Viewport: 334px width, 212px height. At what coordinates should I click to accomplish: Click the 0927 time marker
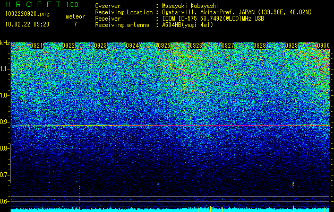228,46
